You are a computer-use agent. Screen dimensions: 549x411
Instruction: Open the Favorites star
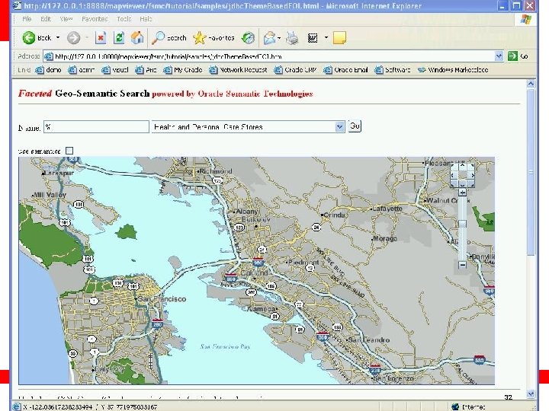coord(199,38)
